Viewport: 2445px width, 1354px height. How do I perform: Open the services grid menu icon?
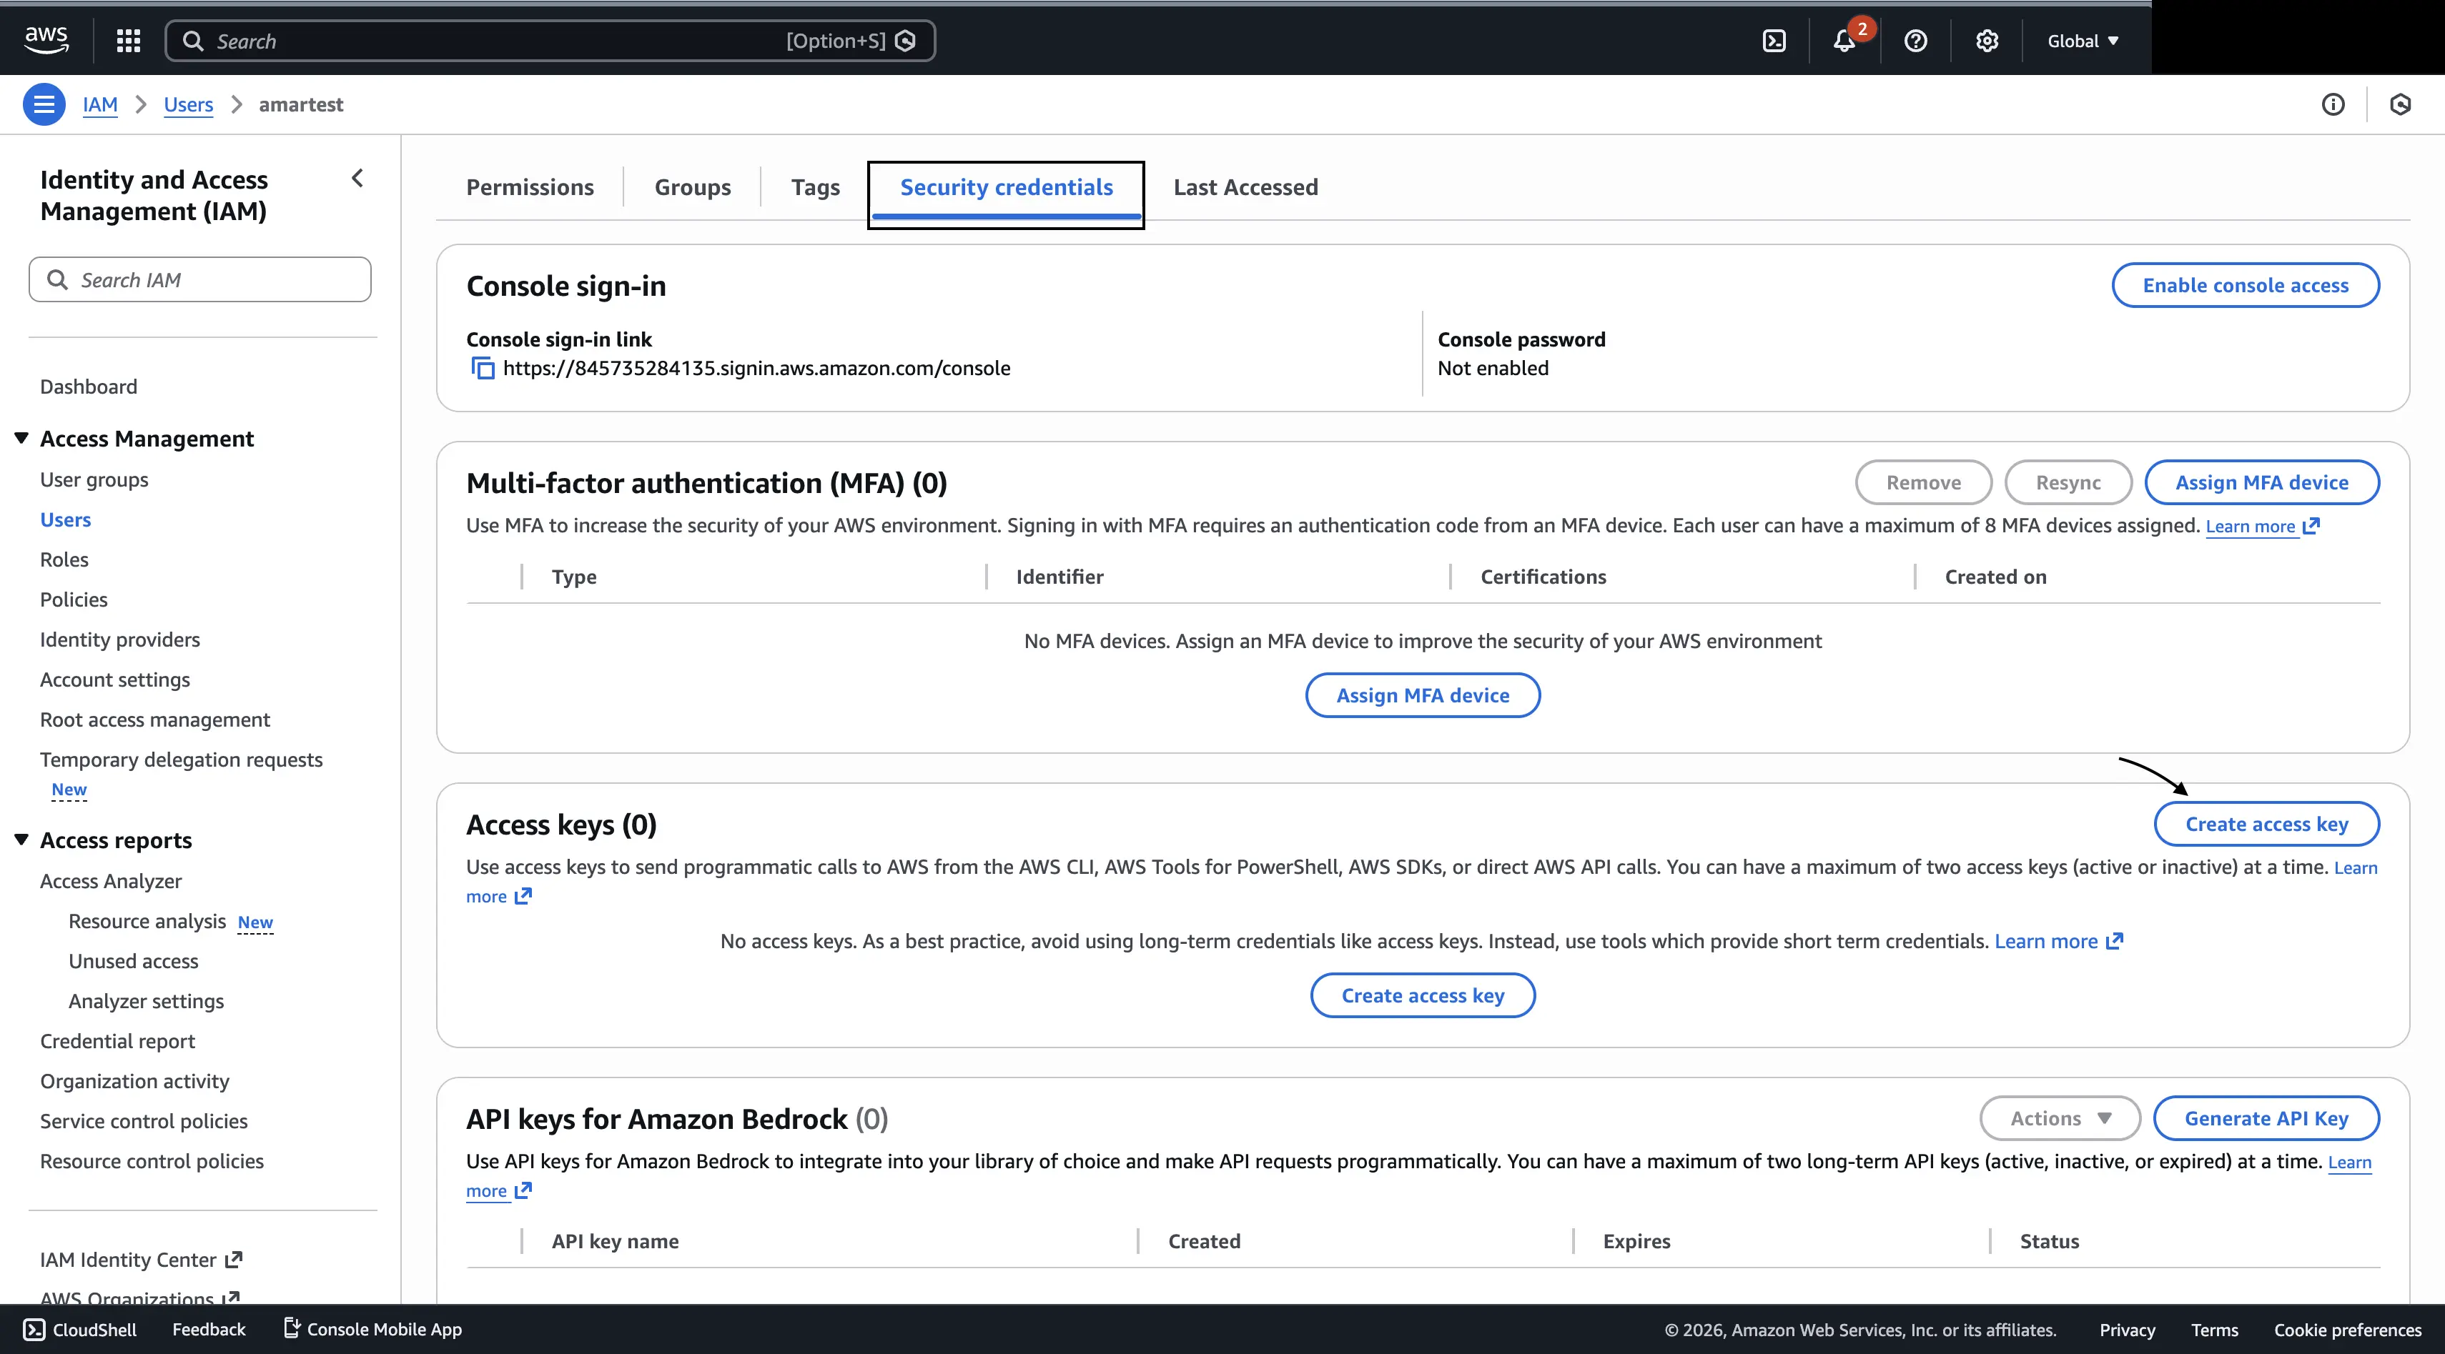point(128,41)
